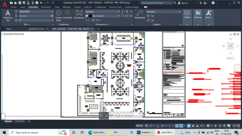242x136 pixels.
Task: Toggle Clean Screen button in status bar
Action: (234, 126)
